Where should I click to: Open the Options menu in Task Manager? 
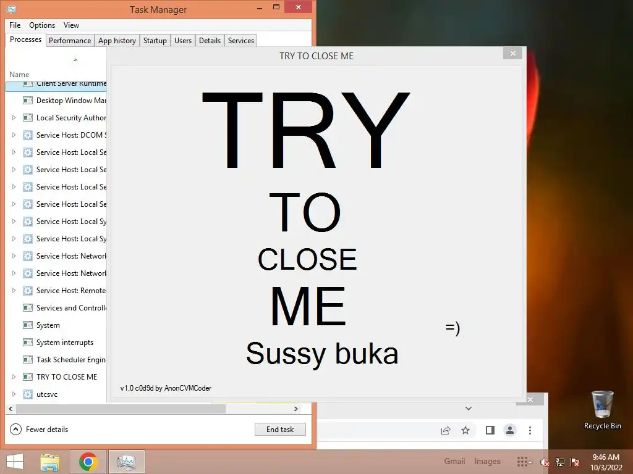point(42,25)
